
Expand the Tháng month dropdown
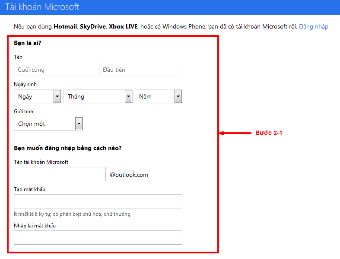(x=98, y=96)
